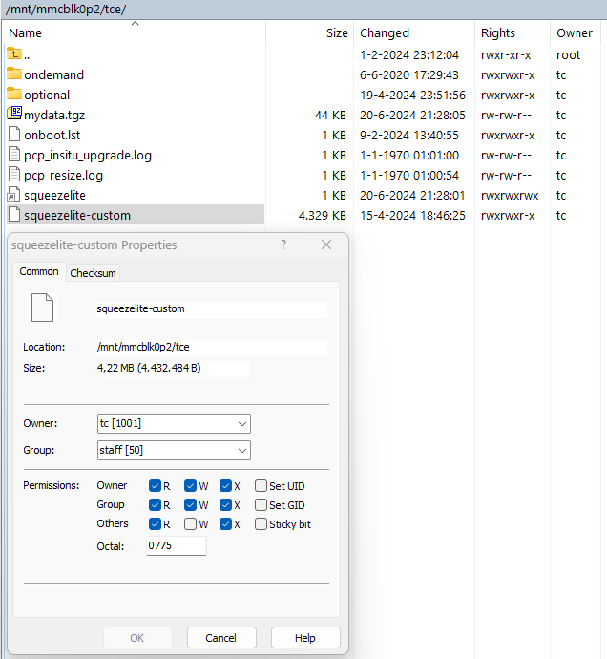Click the pcp_insitu_upgrade.log file icon

pyautogui.click(x=14, y=154)
